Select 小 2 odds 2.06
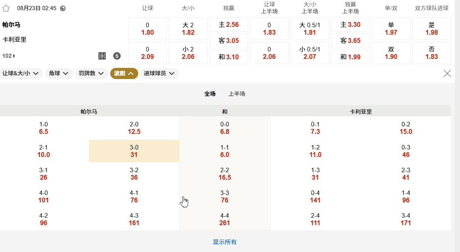The height and width of the screenshot is (252, 460). 188,53
